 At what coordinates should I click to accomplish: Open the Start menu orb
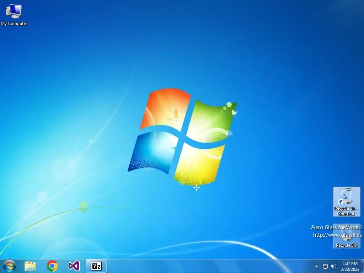point(10,266)
